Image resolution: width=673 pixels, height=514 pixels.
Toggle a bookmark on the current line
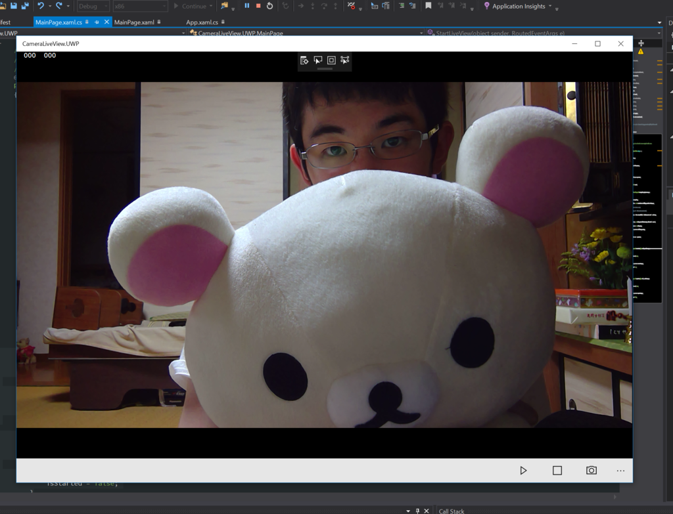click(429, 5)
